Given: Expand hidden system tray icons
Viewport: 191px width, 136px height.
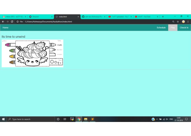Looking at the screenshot, I should coord(157,119).
